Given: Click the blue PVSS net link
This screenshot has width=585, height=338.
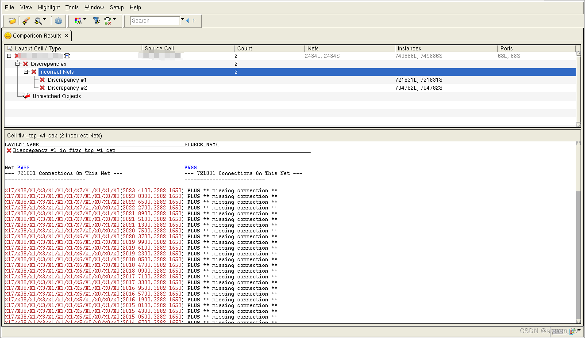Looking at the screenshot, I should (x=23, y=167).
